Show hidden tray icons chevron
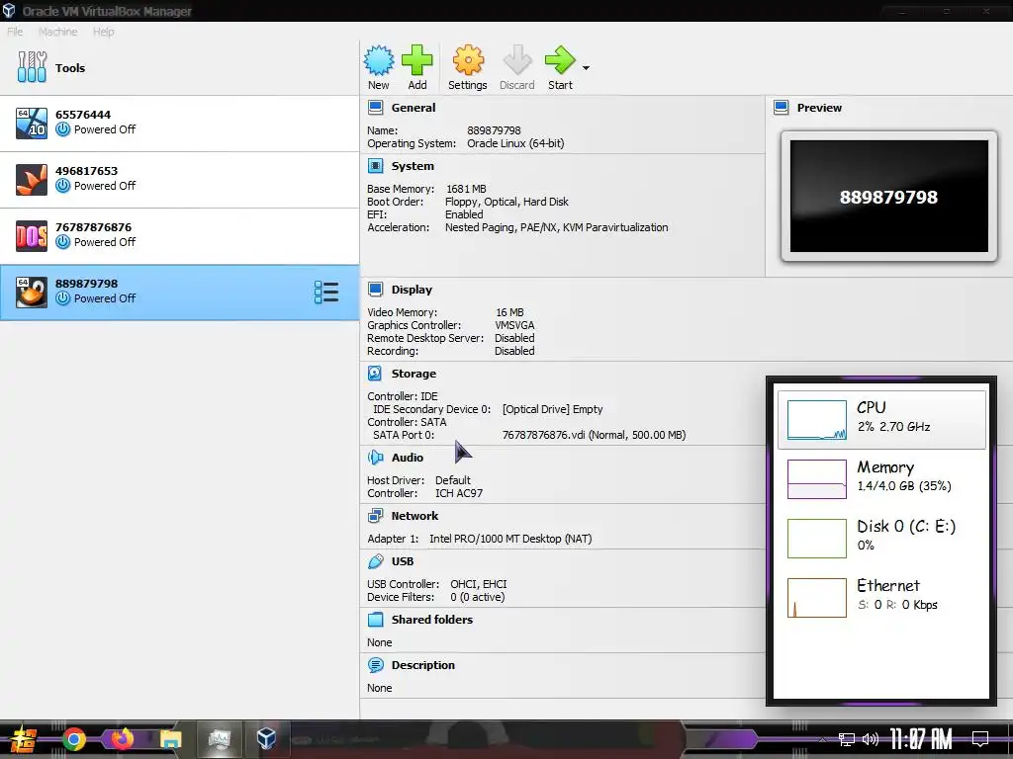Viewport: 1013px width, 759px height. (x=822, y=739)
